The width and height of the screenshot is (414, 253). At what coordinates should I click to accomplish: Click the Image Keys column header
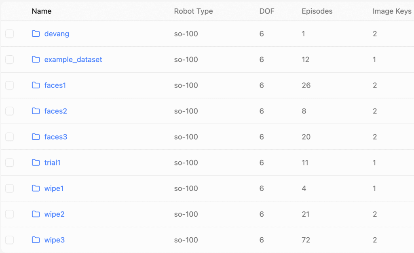point(392,11)
